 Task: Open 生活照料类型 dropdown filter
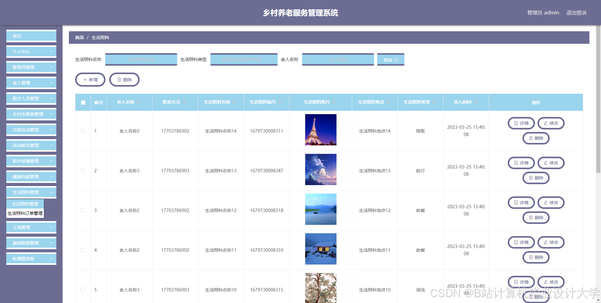tap(244, 59)
